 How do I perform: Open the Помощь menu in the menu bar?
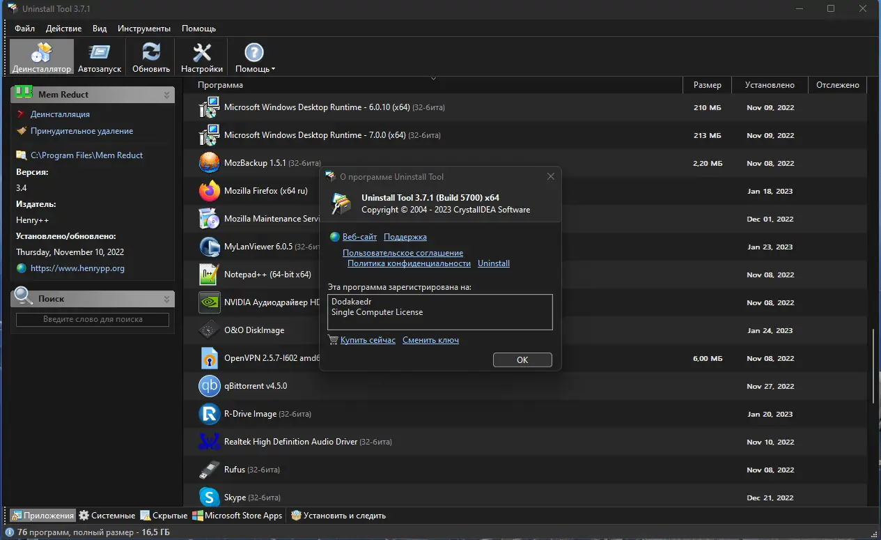198,29
